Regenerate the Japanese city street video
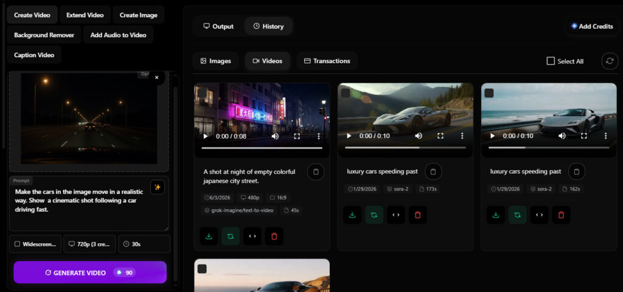This screenshot has width=623, height=292. coord(231,236)
